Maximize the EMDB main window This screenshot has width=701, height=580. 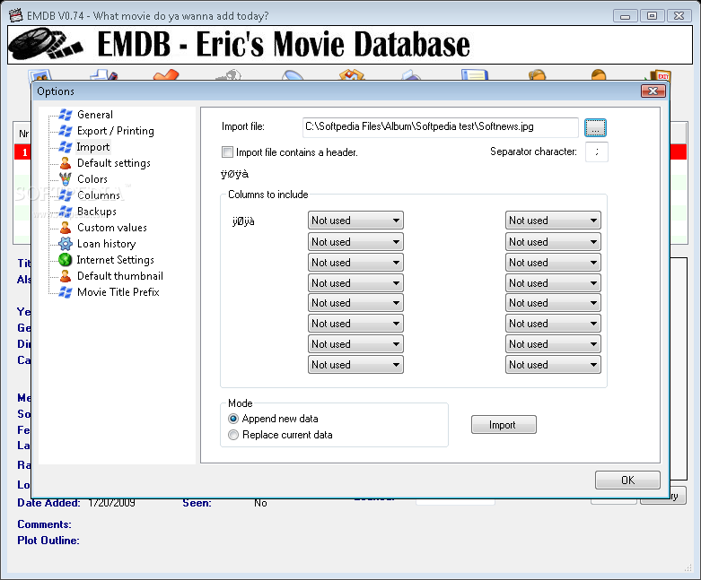tap(652, 16)
